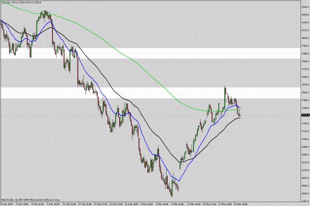Click the 6427.0 price axis label

(306, 201)
